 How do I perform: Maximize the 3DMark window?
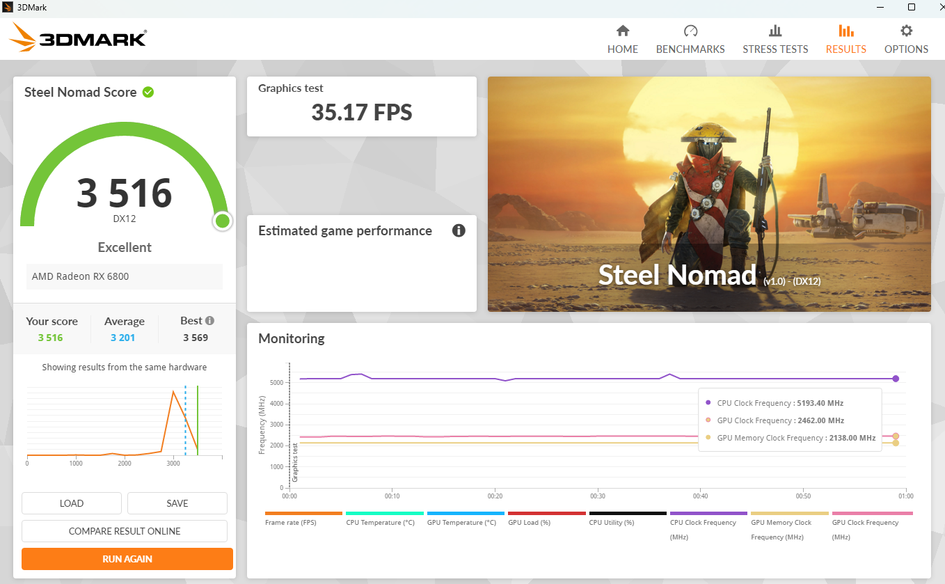[912, 7]
